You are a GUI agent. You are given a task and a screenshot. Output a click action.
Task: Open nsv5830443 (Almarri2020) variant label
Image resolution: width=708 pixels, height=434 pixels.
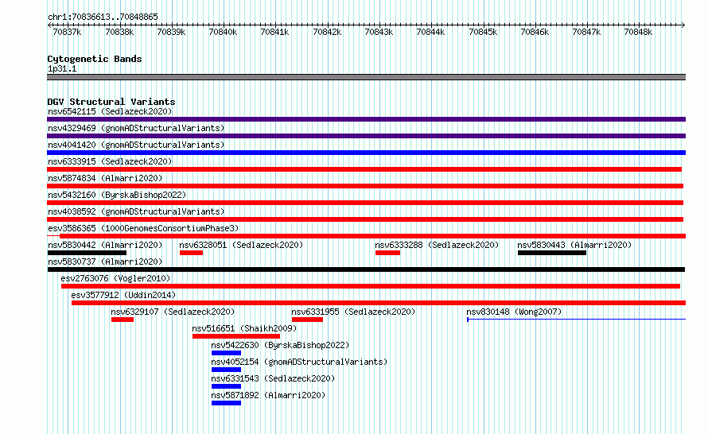[x=574, y=245]
